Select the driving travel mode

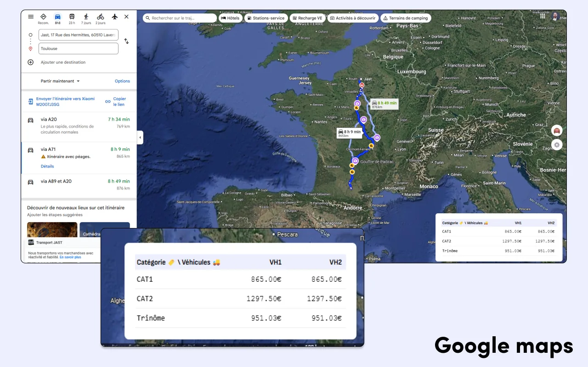coord(57,18)
